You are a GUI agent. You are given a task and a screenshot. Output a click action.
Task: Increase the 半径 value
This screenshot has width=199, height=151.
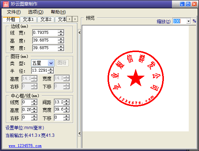click(x=50, y=69)
